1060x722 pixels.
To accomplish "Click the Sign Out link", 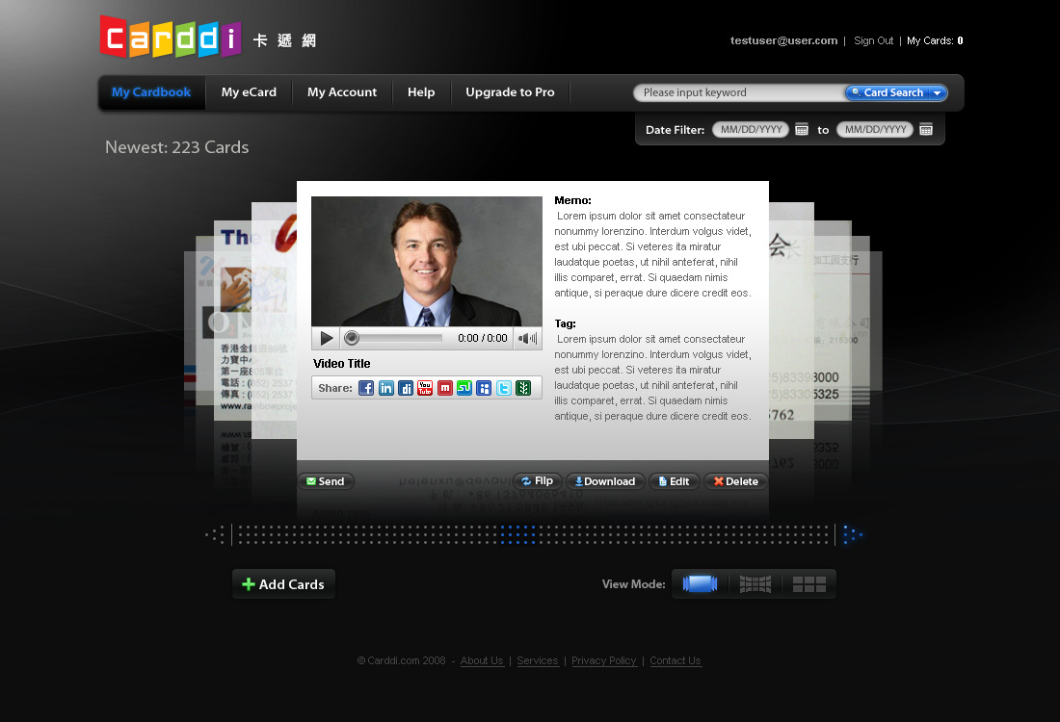I will (x=873, y=40).
